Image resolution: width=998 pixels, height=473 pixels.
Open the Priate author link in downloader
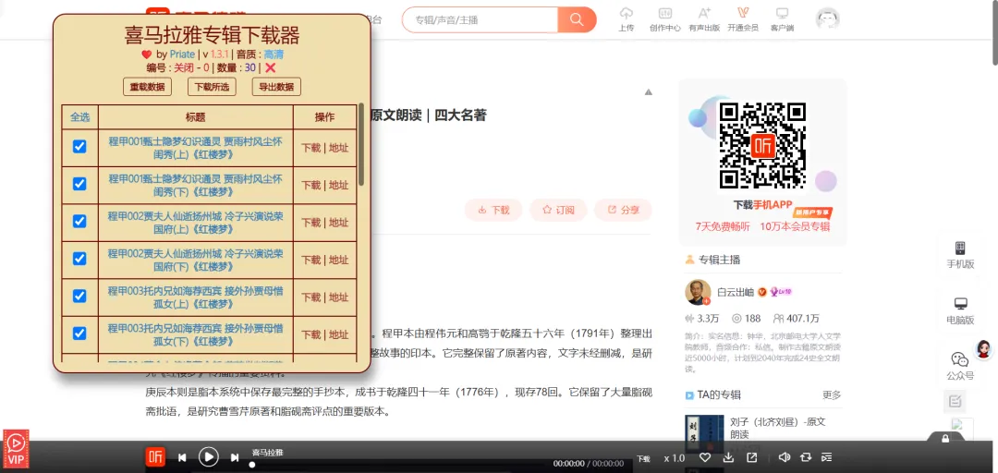click(182, 55)
